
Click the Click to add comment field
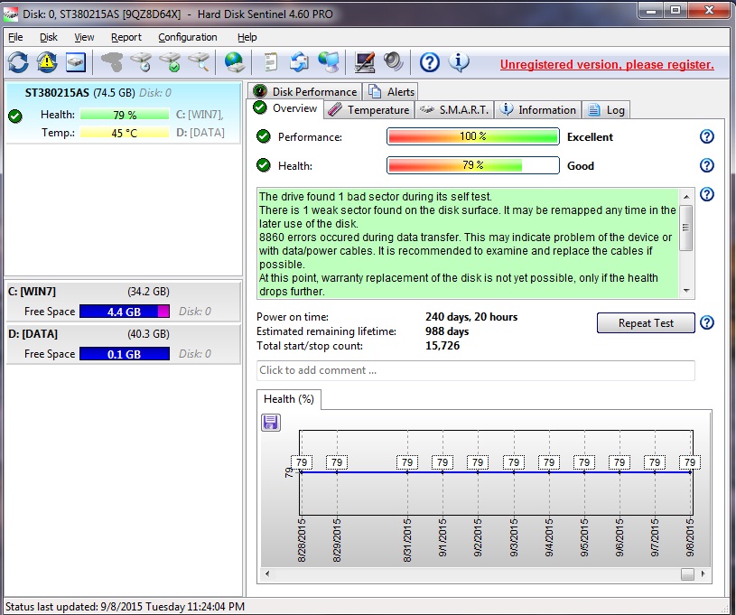476,370
